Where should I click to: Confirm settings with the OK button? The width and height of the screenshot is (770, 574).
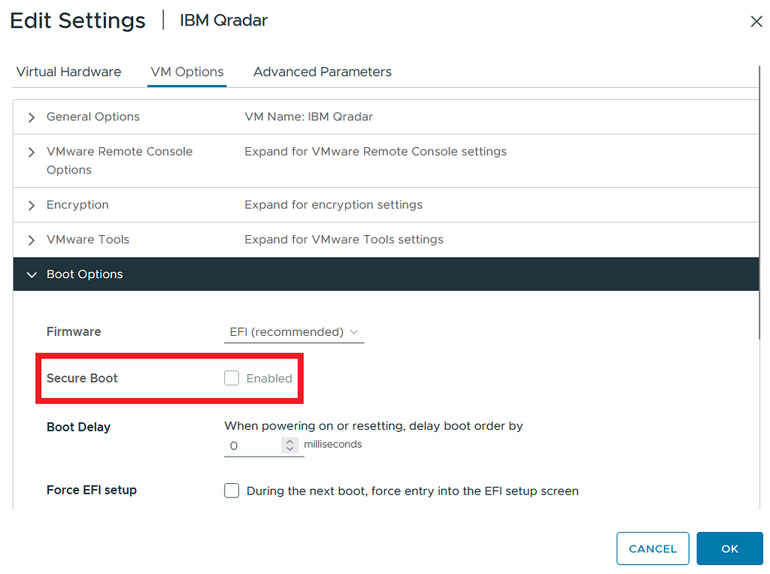coord(729,548)
